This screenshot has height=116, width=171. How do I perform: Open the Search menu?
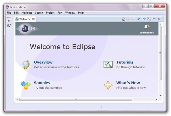coord(39,13)
